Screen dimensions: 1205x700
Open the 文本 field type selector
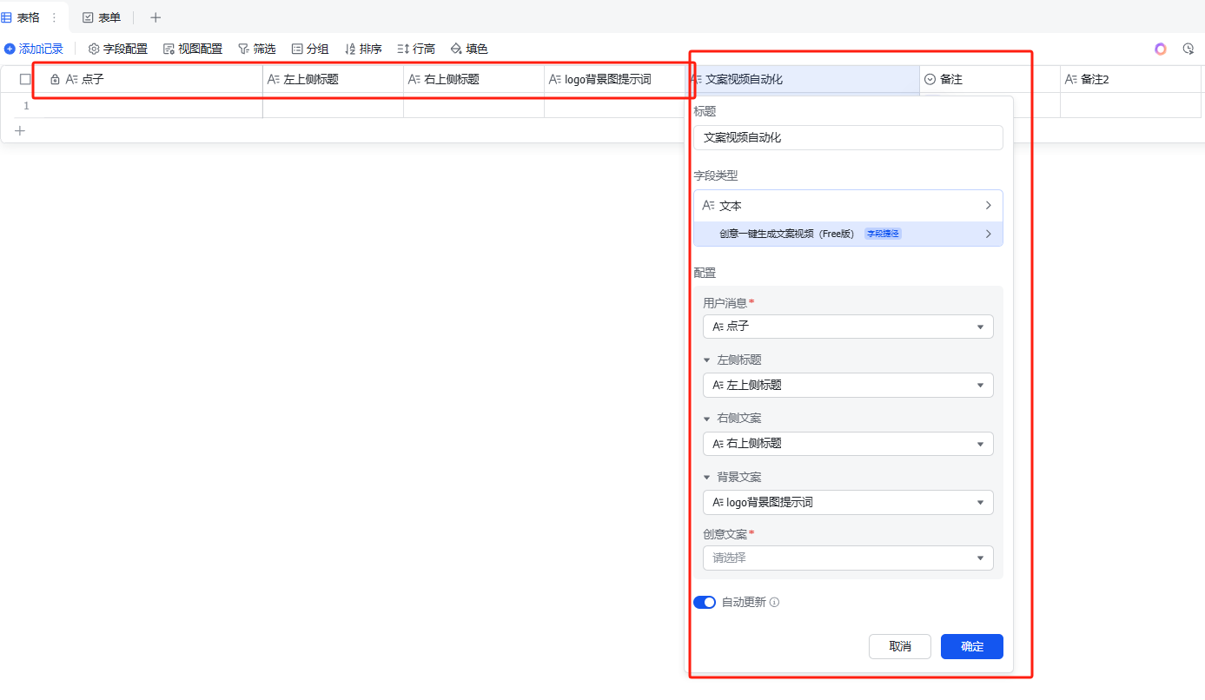[848, 206]
